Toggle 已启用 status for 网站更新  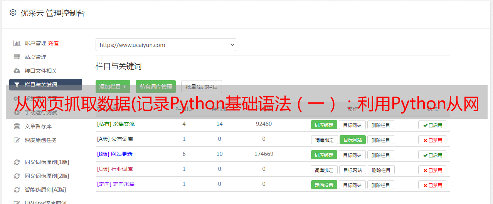pos(432,155)
